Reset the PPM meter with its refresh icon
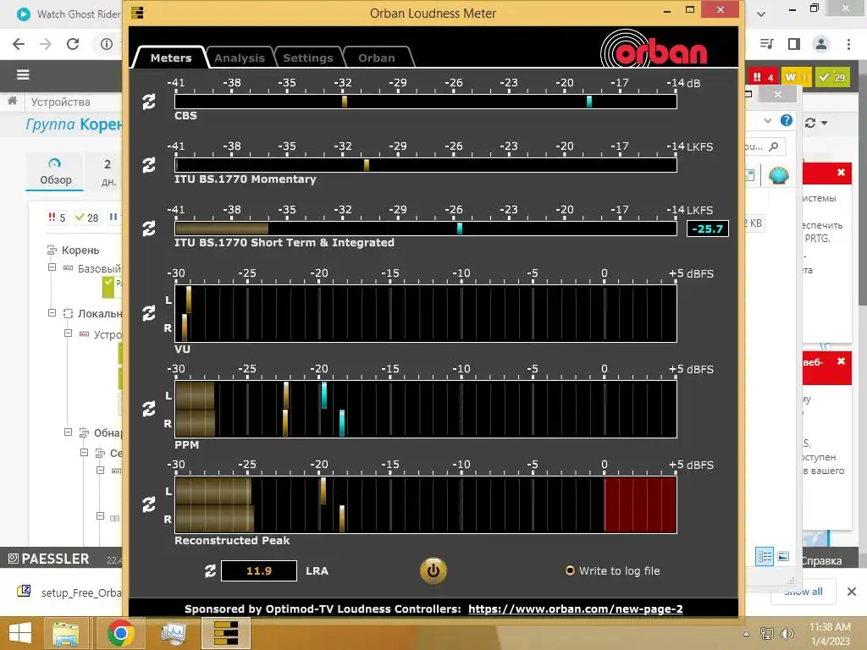The image size is (867, 650). (x=149, y=409)
